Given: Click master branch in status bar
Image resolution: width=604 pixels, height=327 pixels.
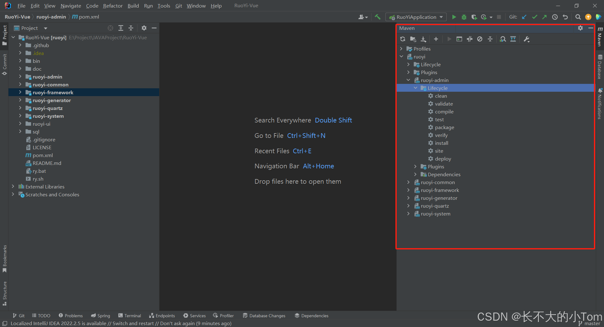Looking at the screenshot, I should [589, 324].
